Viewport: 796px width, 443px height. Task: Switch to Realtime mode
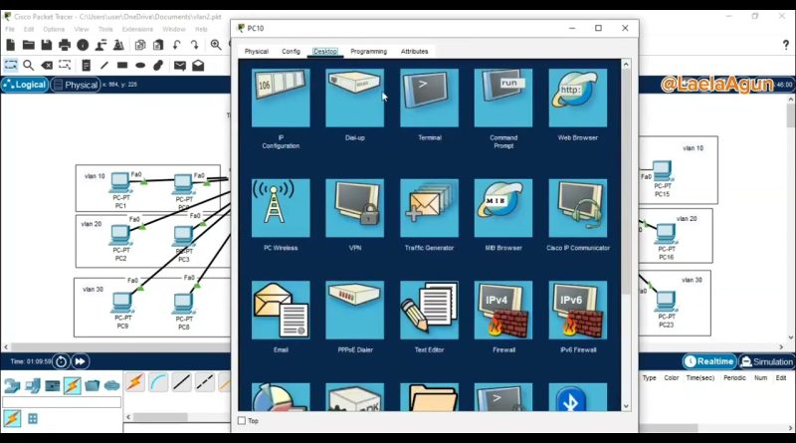click(709, 361)
